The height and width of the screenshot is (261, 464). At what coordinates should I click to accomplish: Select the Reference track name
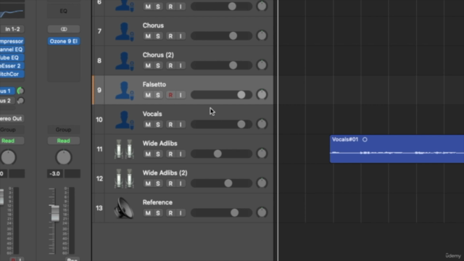pos(157,202)
